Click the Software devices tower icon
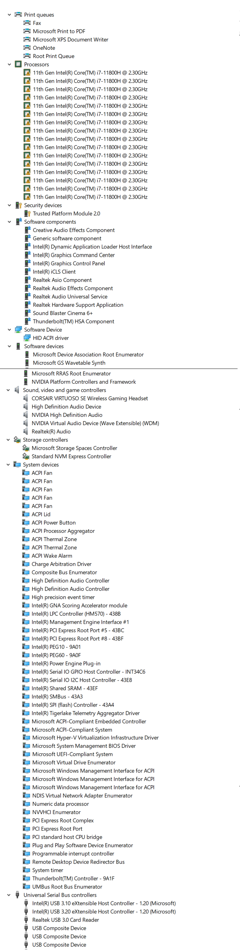240x952 pixels. pos(18,346)
